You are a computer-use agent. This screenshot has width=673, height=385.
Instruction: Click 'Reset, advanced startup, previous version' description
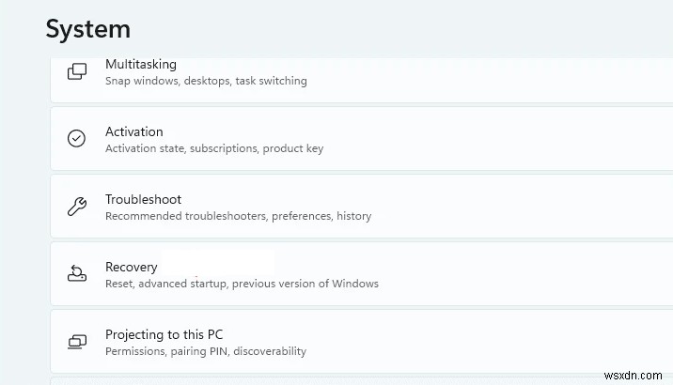tap(242, 284)
